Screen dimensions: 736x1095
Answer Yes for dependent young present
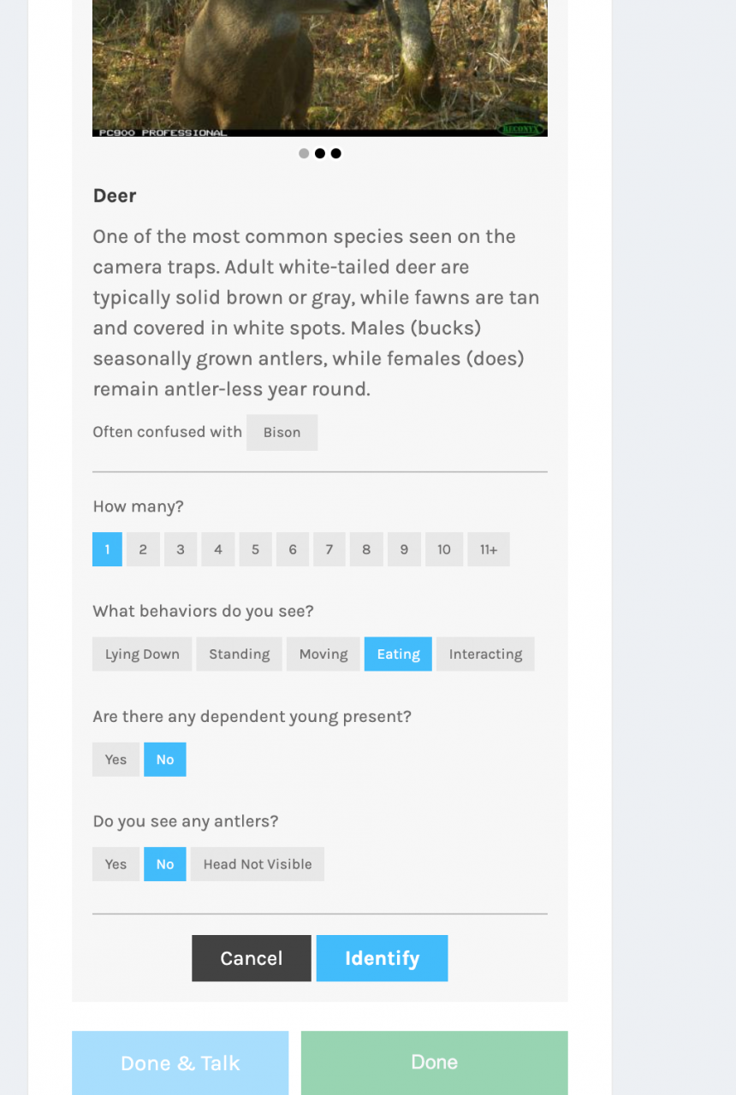[x=116, y=760]
